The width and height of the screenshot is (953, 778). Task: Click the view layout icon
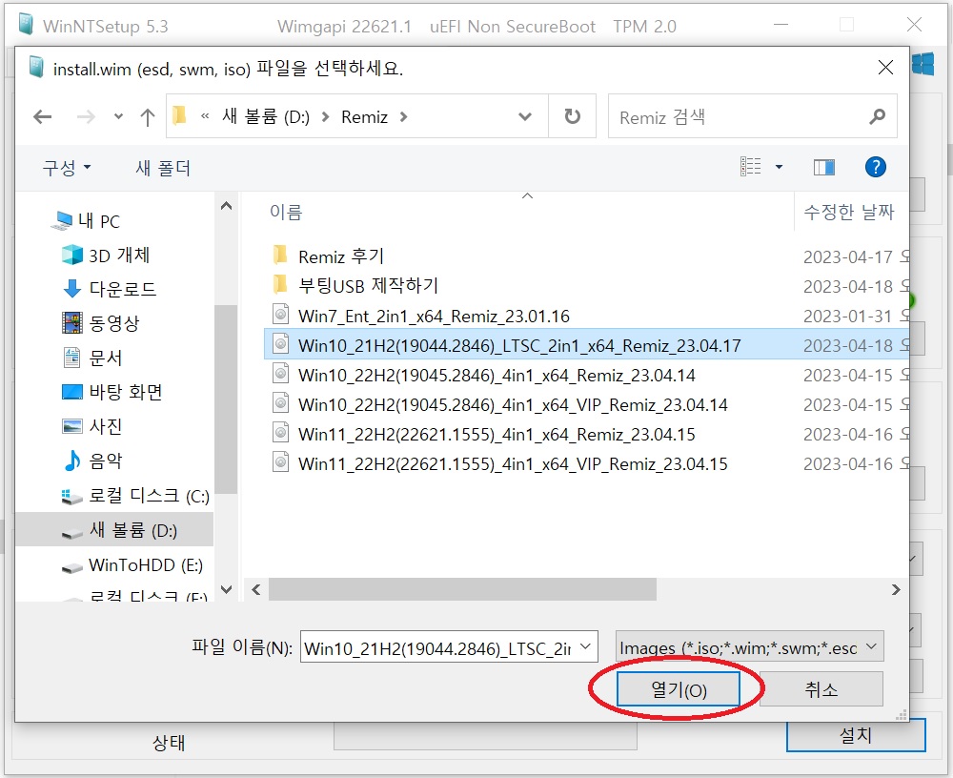(751, 167)
